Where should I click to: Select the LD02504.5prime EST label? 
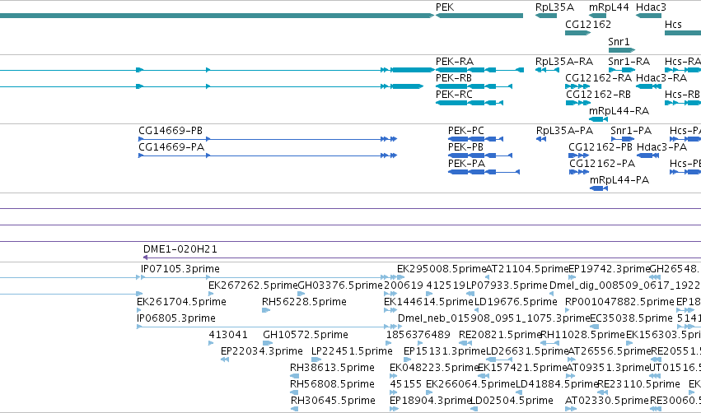[512, 401]
